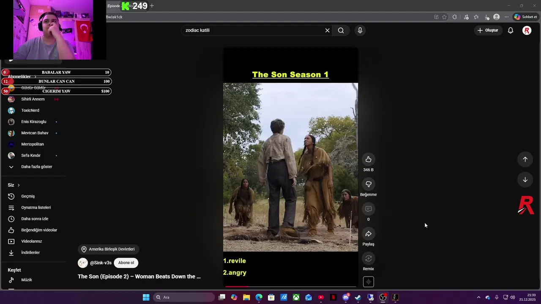Open OBS Studio from taskbar
Screen dimensions: 541x304
(383, 297)
